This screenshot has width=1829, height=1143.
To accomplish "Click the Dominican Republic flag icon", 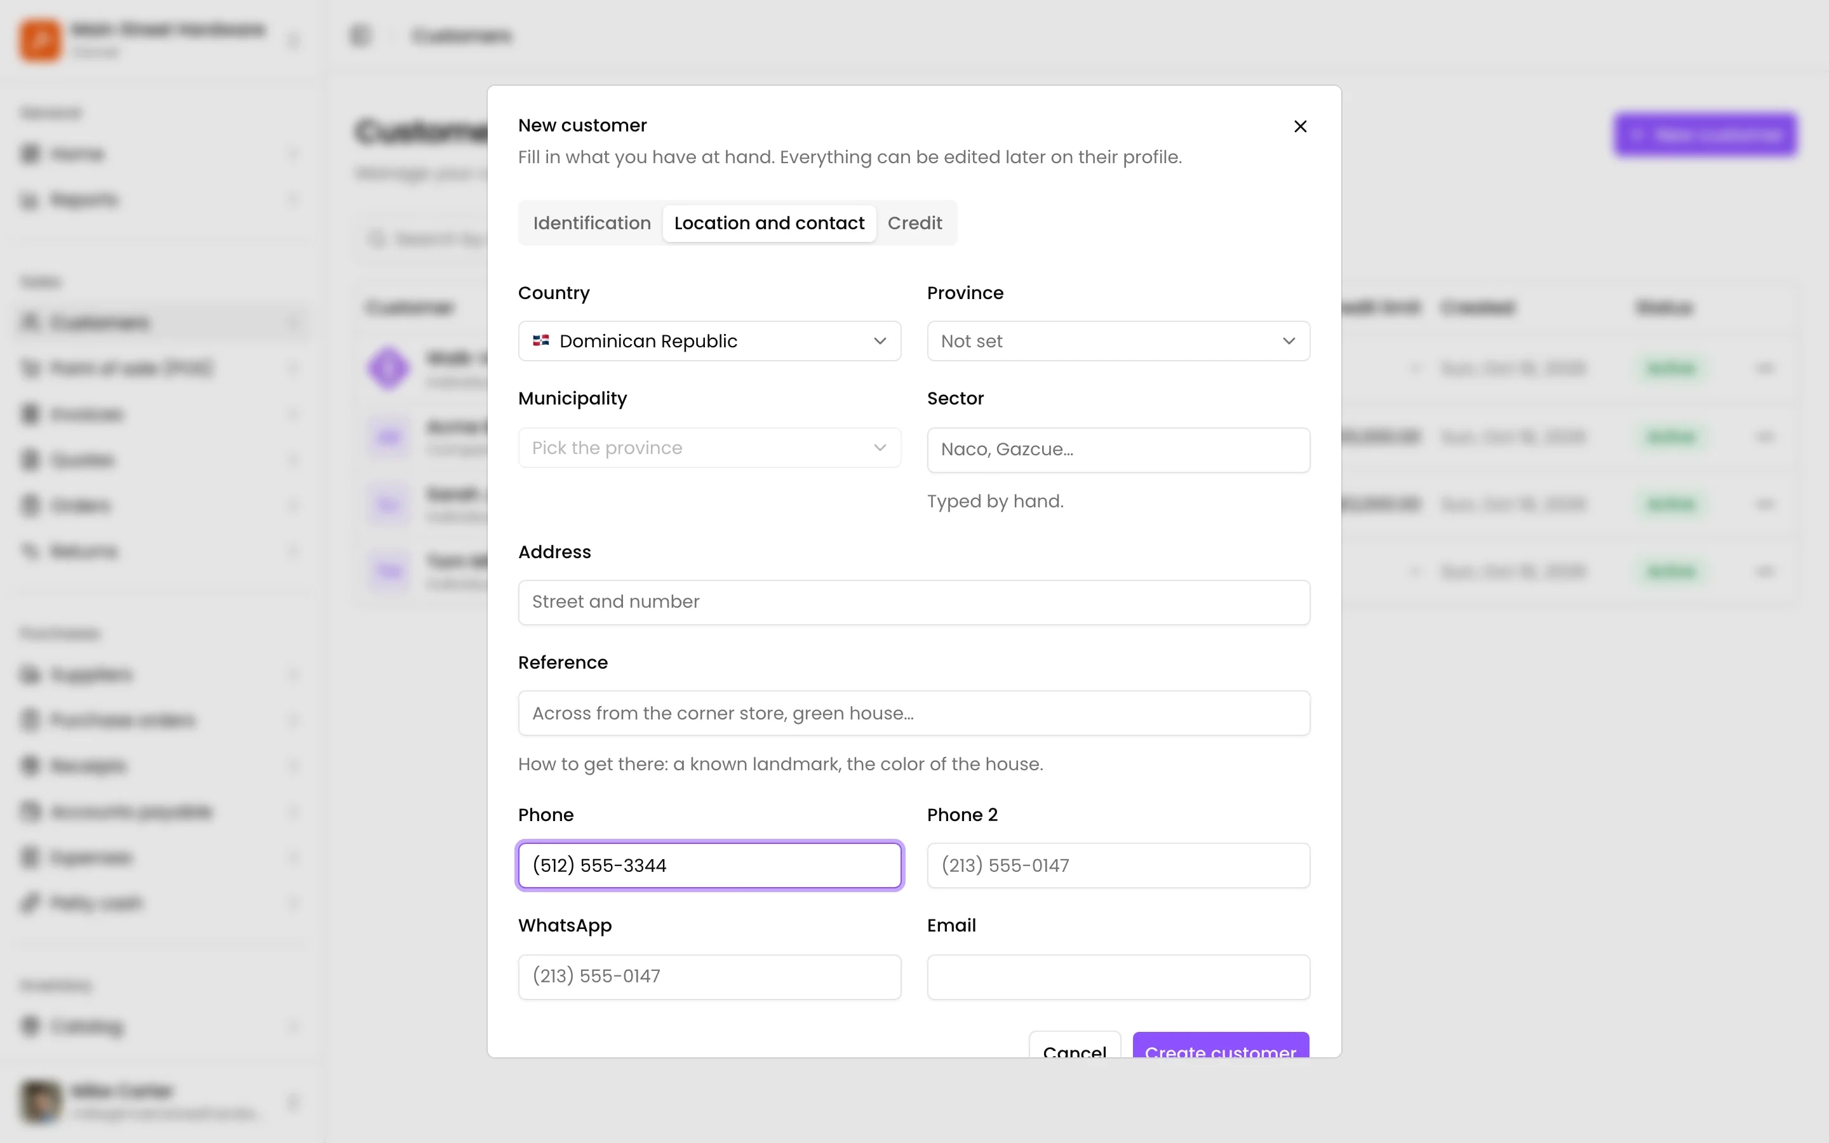I will click(541, 341).
